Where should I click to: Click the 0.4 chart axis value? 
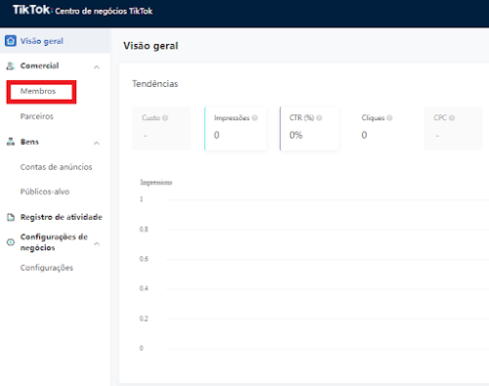click(x=144, y=288)
